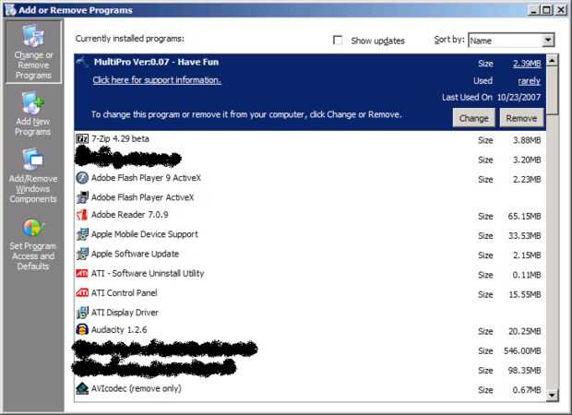Click the Add or Remove Programs title bar icon
The height and width of the screenshot is (415, 572).
tap(10, 10)
